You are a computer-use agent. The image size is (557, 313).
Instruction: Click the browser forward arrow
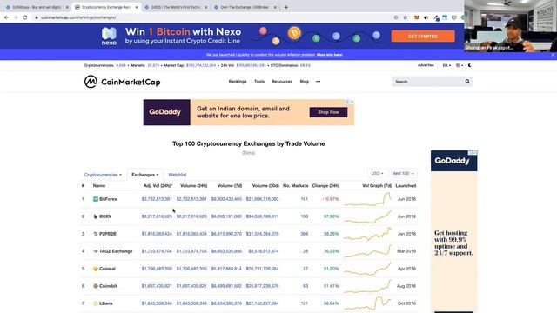16,17
